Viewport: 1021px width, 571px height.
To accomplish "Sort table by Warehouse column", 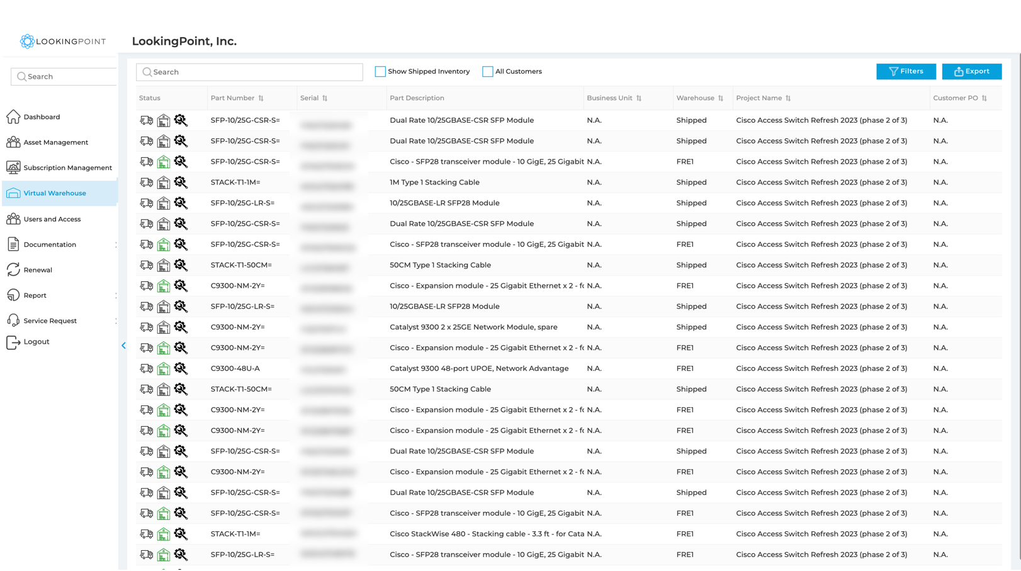I will click(721, 98).
